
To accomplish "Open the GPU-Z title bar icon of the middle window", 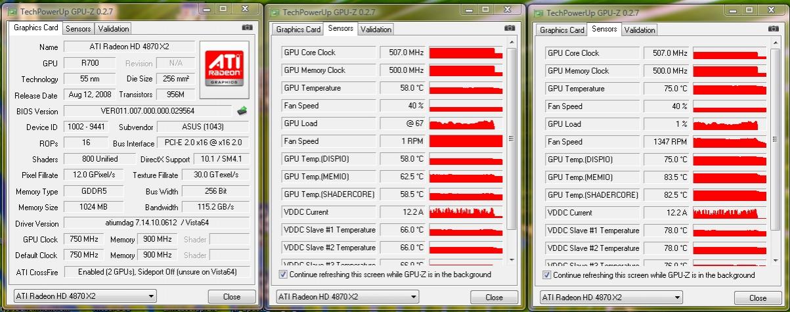I will [x=274, y=12].
